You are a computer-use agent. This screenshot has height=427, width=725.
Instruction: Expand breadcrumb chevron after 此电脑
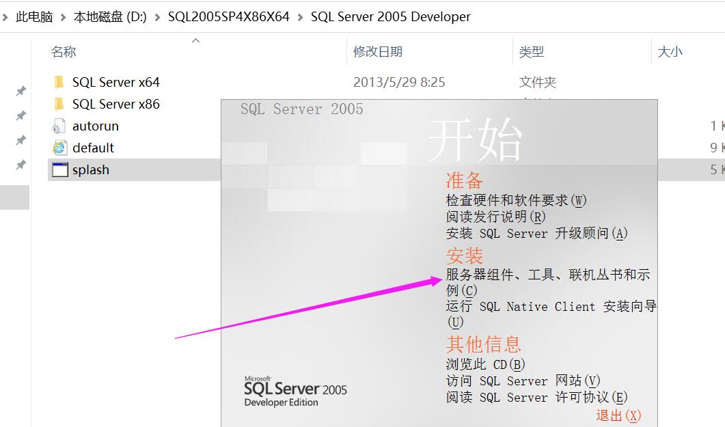[64, 18]
